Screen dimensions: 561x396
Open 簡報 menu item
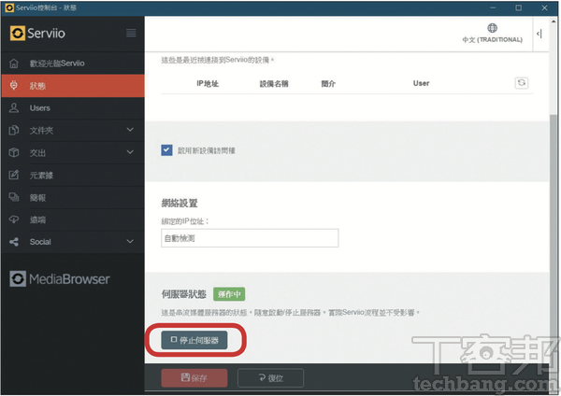pyautogui.click(x=73, y=198)
